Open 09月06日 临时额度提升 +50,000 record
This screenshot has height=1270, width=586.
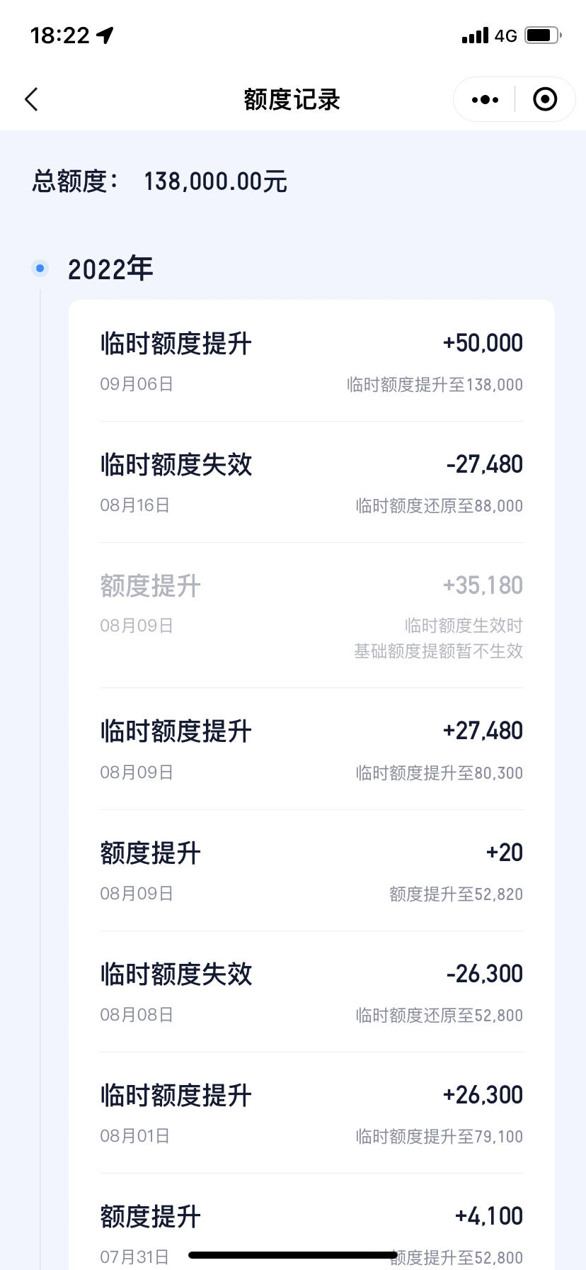point(311,362)
